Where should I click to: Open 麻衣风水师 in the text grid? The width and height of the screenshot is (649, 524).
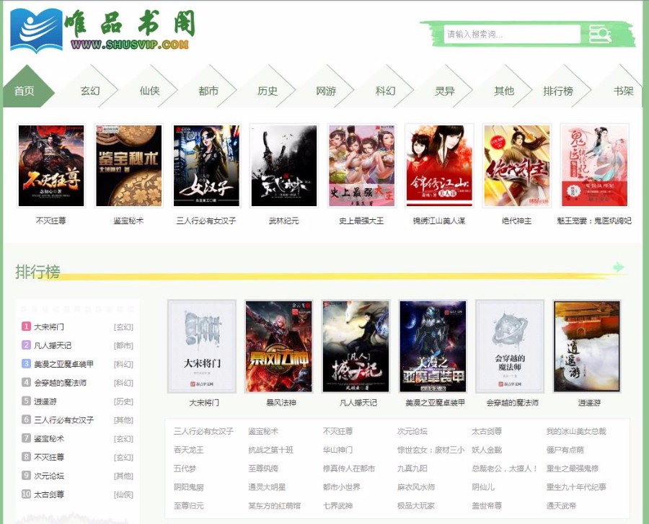416,487
